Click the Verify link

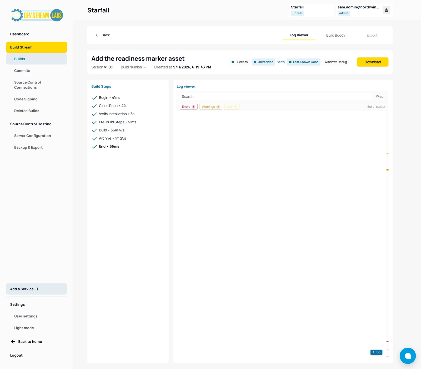click(281, 62)
